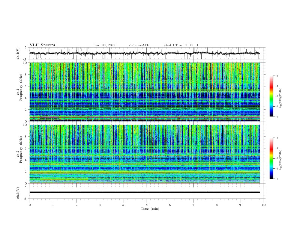Click the "station=ATH" header label
The image size is (297, 230).
pyautogui.click(x=139, y=45)
